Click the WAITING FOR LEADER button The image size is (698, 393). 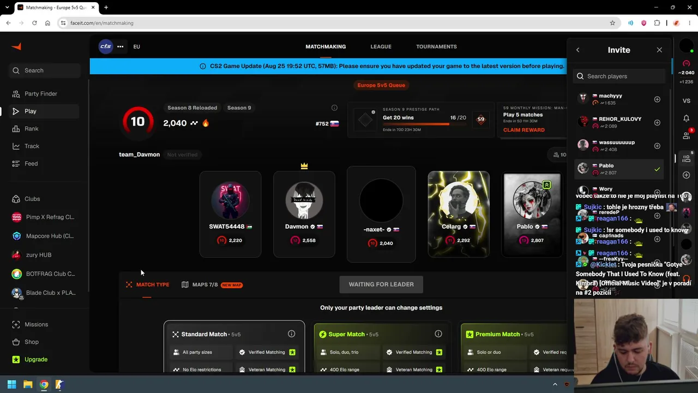point(381,284)
